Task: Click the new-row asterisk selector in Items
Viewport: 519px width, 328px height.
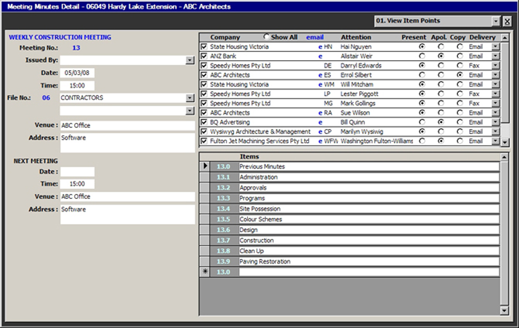Action: click(x=204, y=272)
